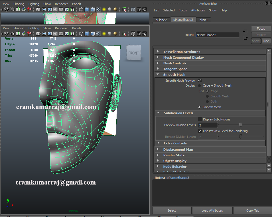
Task: Toggle the grid display icon
Action: tap(38, 34)
